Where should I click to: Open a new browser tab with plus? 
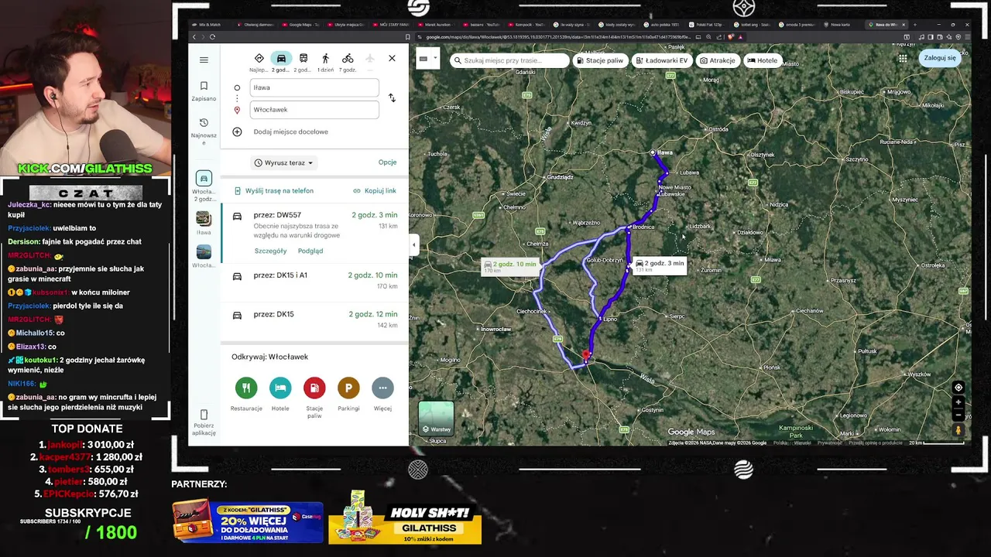[x=914, y=25]
